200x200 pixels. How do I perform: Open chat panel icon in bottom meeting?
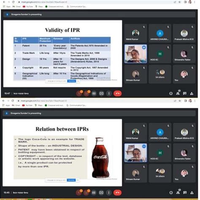click(185, 192)
